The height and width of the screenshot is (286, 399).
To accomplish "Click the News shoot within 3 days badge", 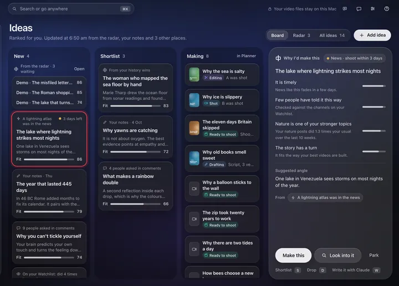I will pos(355,58).
